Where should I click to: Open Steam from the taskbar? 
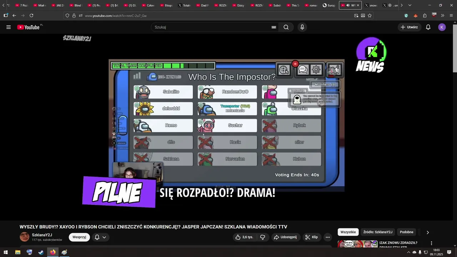click(x=41, y=252)
